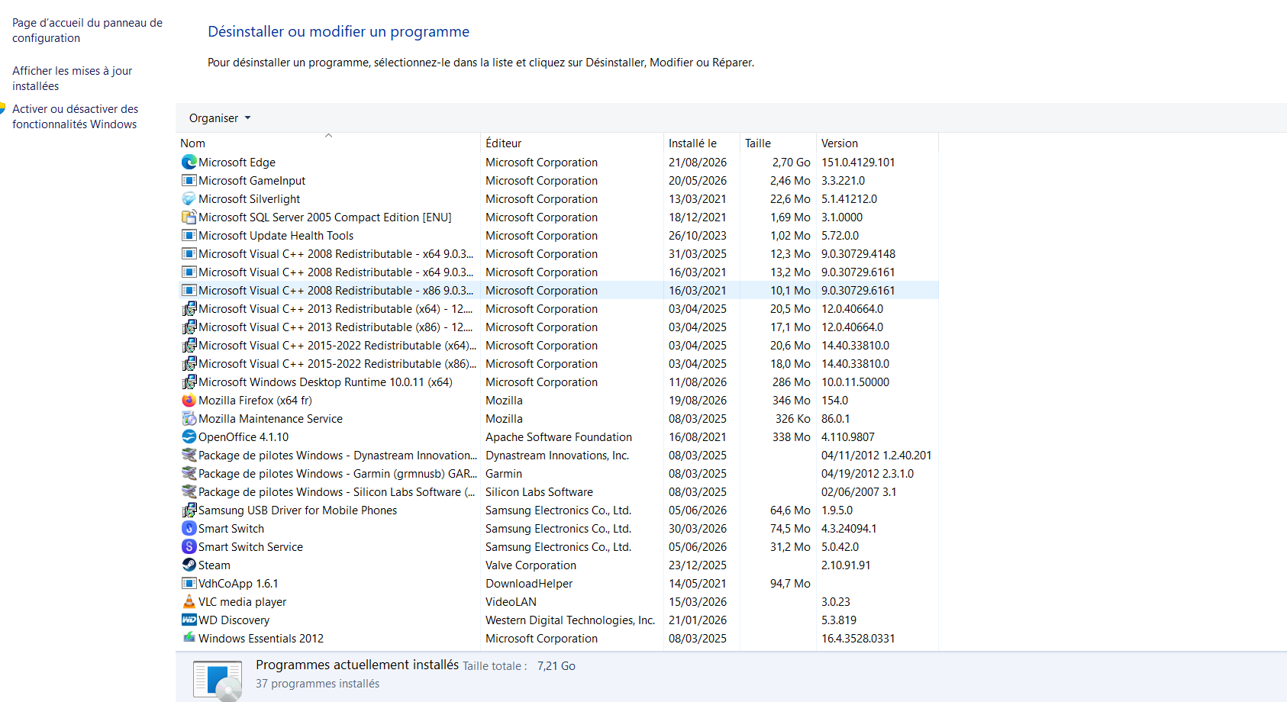Select the Microsoft Silverlight icon
This screenshot has width=1287, height=702.
coord(189,198)
